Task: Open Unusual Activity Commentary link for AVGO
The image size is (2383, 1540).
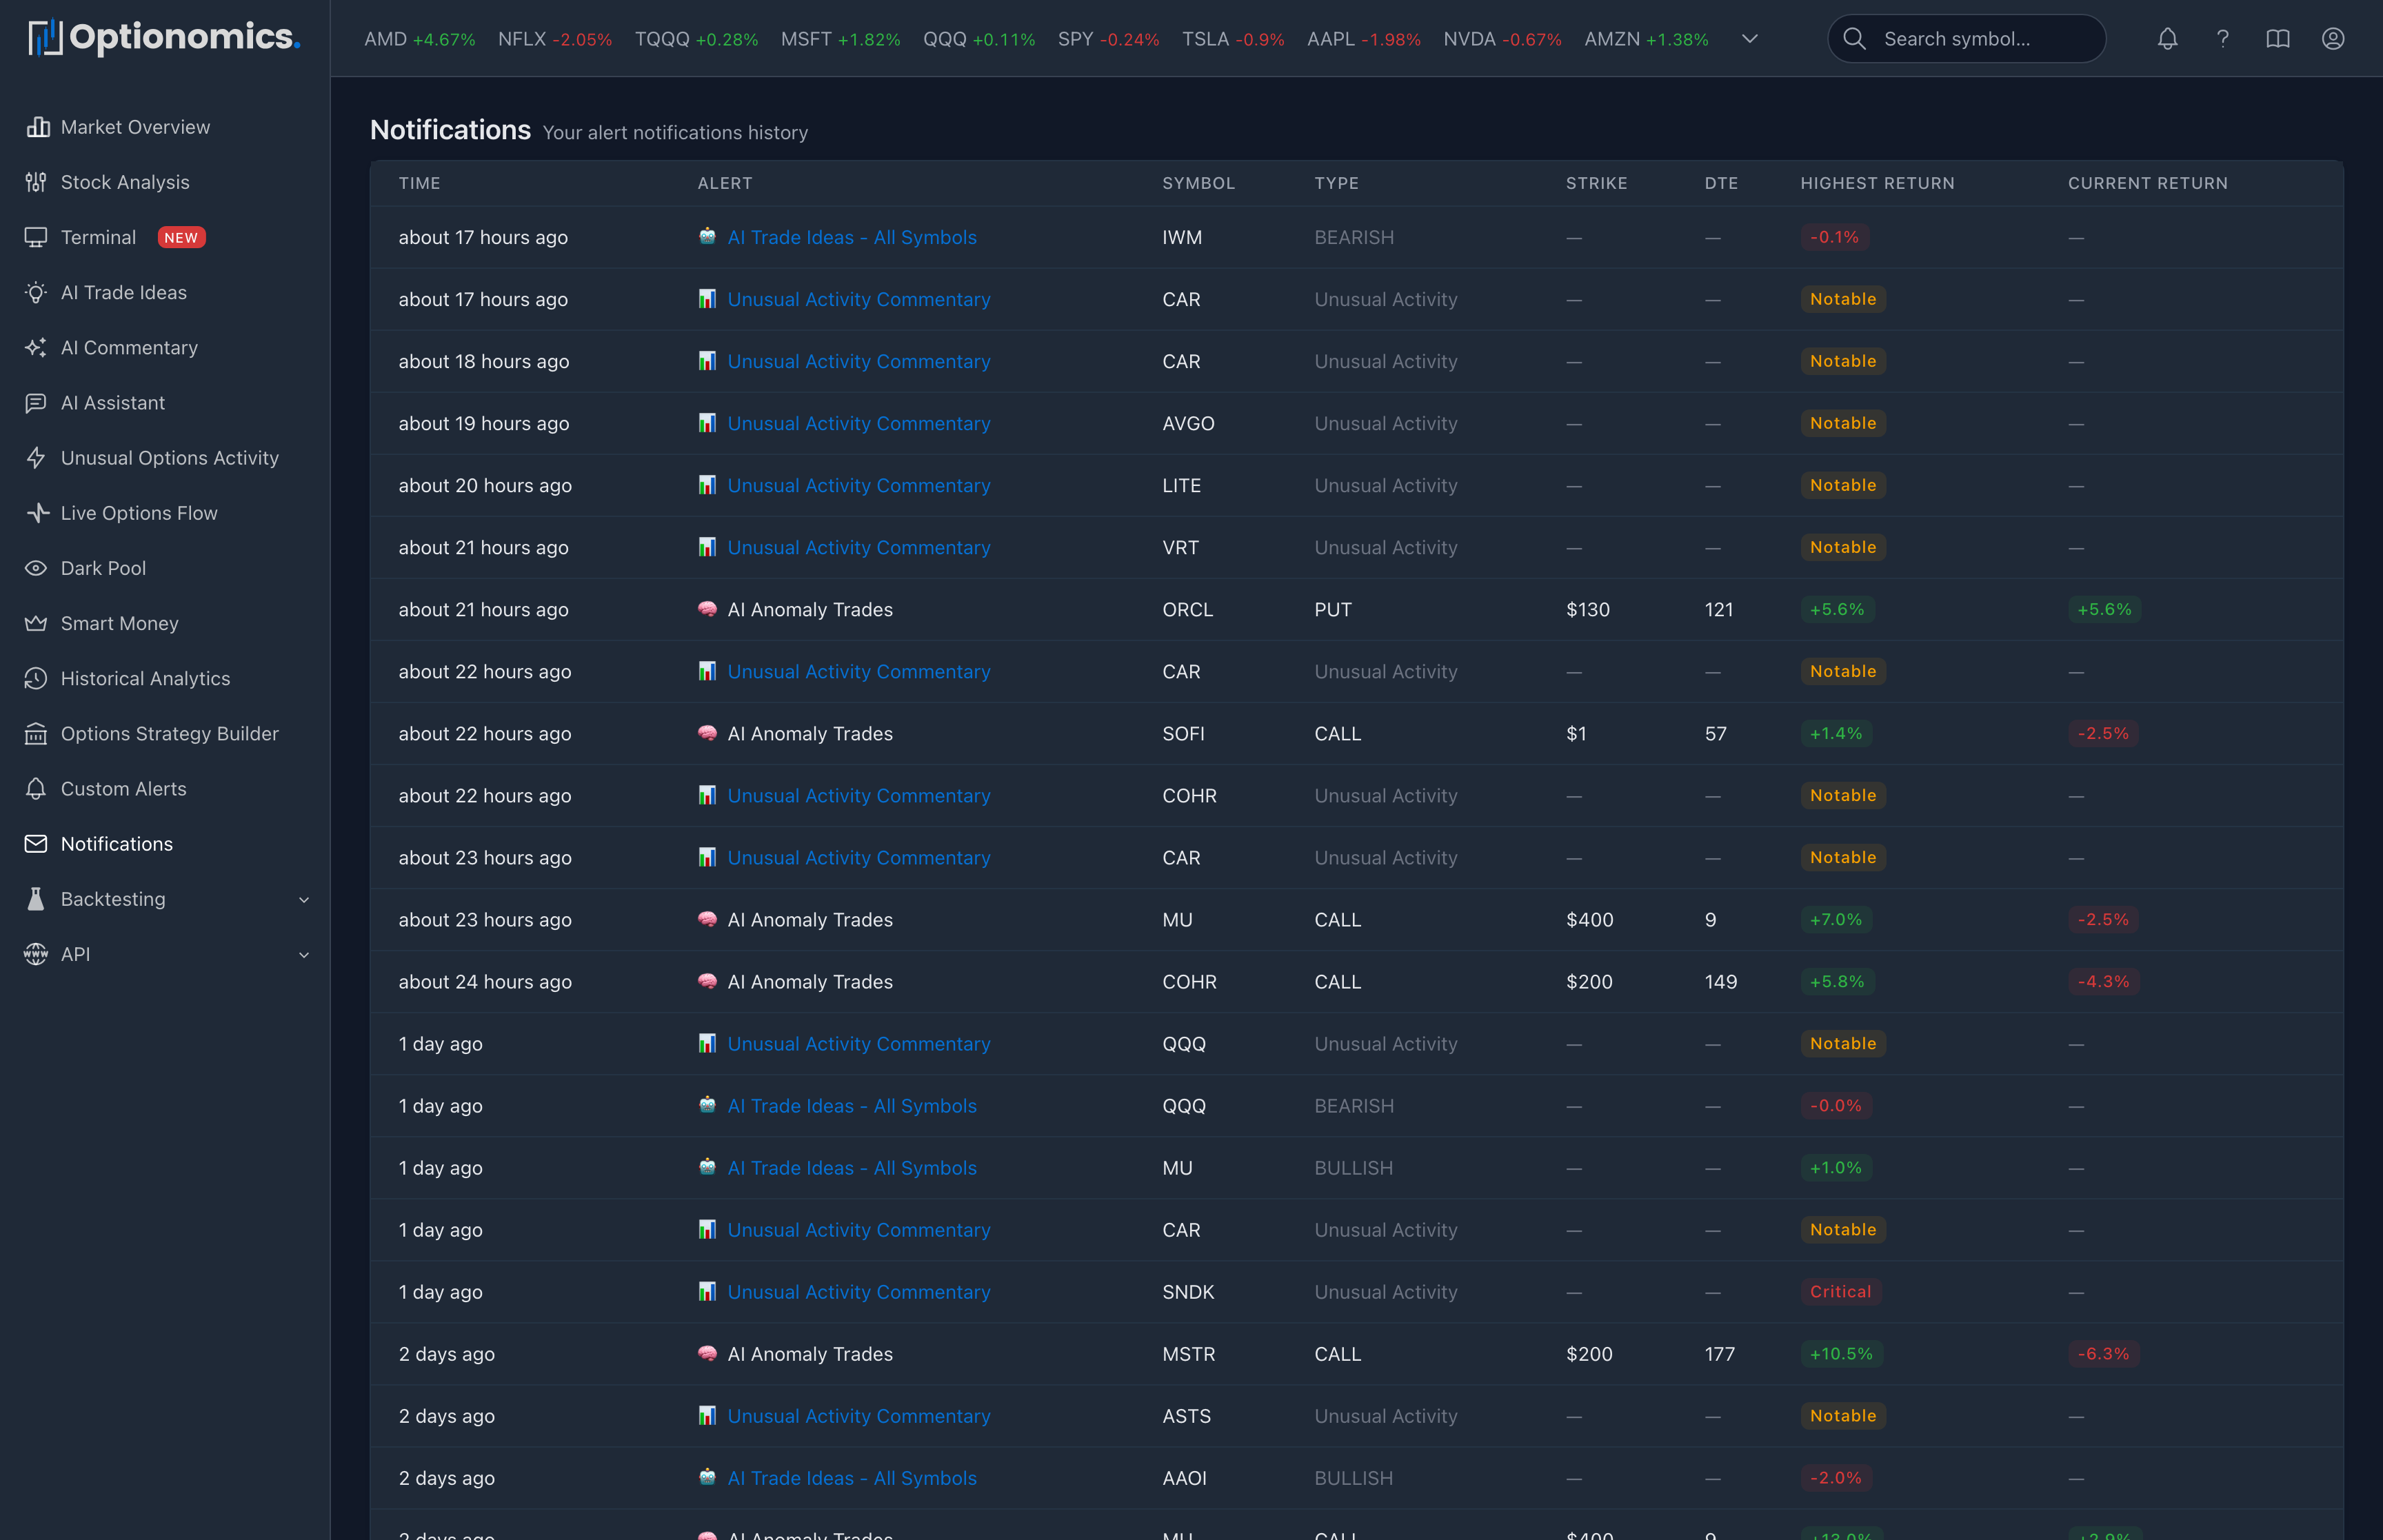Action: (859, 423)
